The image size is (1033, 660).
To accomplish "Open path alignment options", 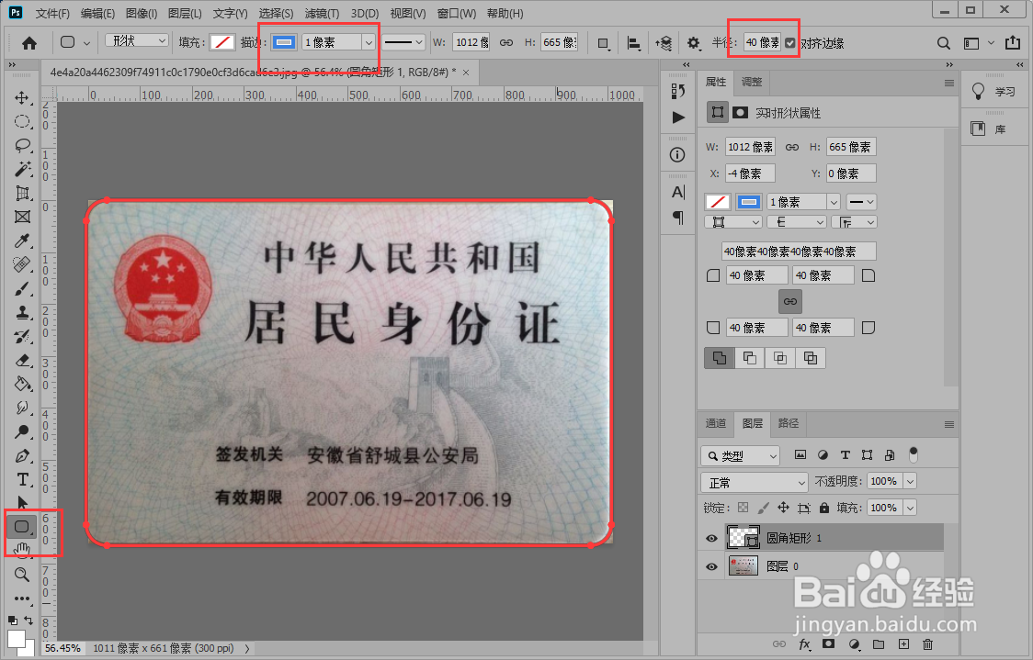I will pyautogui.click(x=633, y=43).
